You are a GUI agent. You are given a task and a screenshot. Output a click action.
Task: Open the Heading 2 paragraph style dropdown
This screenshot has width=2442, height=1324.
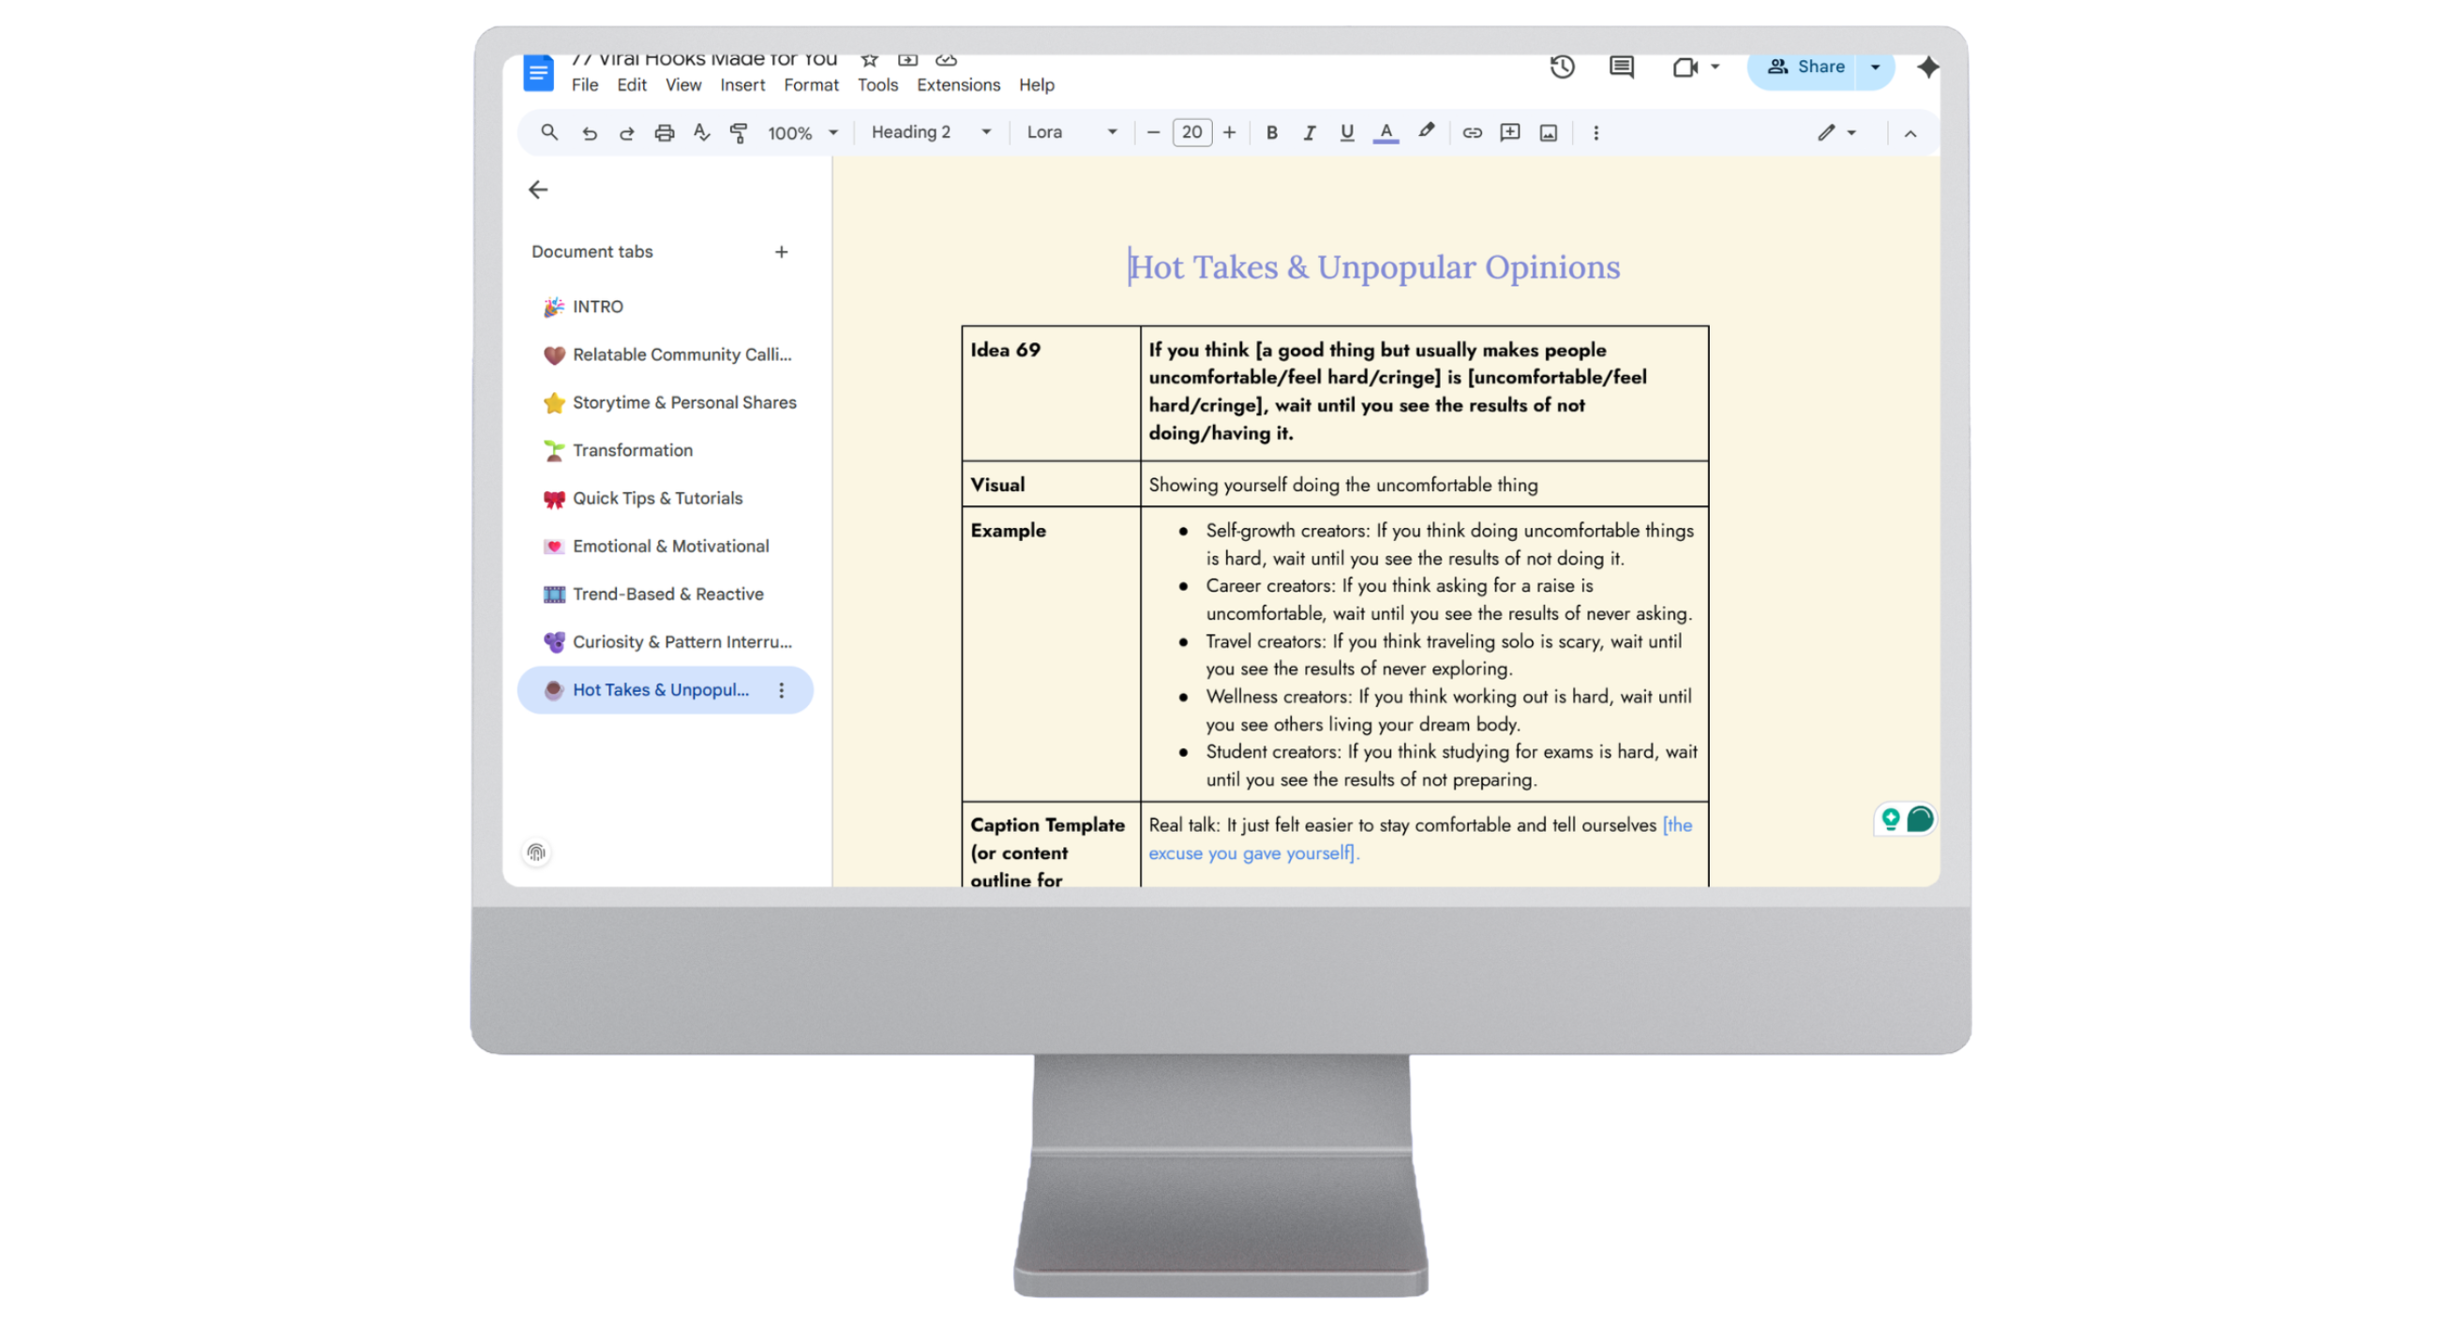coord(931,133)
